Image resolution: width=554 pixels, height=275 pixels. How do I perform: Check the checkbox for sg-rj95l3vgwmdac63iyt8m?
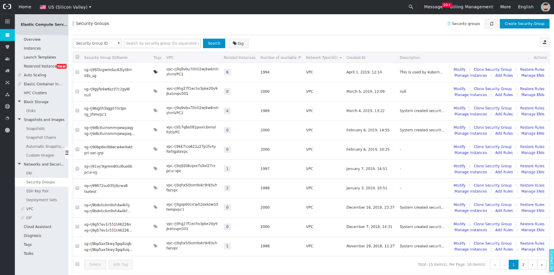tap(78, 72)
